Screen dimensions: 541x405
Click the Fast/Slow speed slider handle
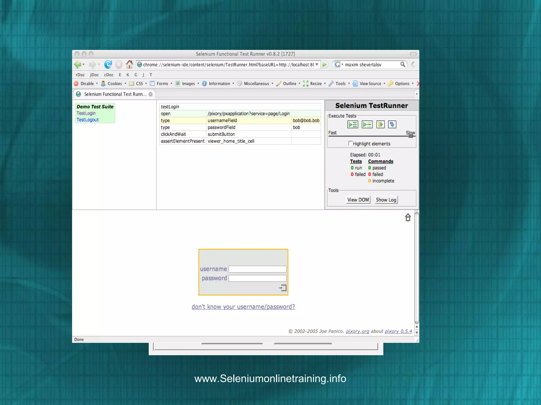coord(411,136)
